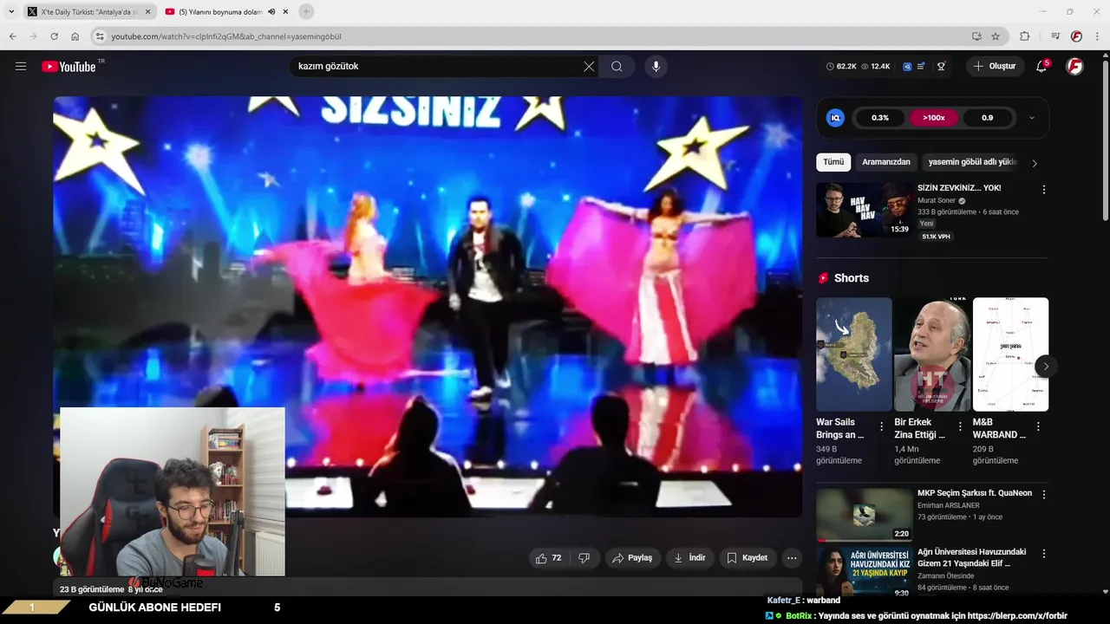This screenshot has height=624, width=1110.
Task: Open the vidIQ trophy icon
Action: click(x=941, y=66)
